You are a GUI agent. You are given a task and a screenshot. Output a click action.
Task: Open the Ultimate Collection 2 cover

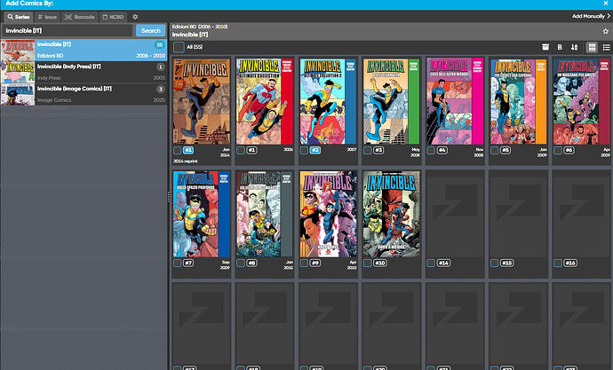click(x=328, y=101)
